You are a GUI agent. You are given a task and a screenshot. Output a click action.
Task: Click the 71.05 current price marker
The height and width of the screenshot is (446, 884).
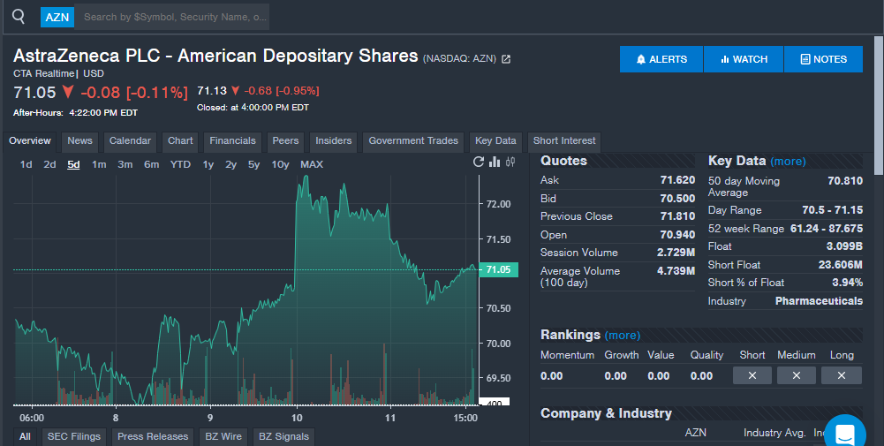pos(498,269)
